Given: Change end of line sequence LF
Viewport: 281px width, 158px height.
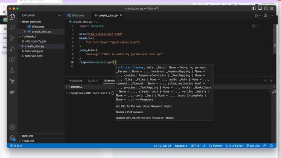Looking at the screenshot, I should 204,146.
